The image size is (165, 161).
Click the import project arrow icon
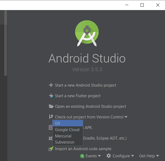pyautogui.click(x=50, y=138)
